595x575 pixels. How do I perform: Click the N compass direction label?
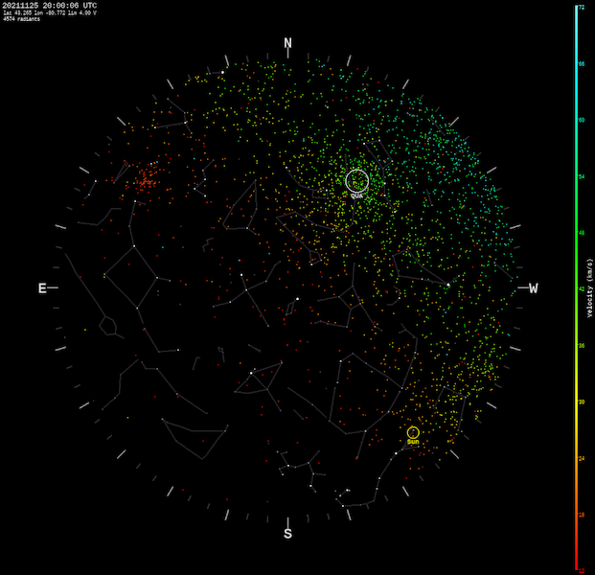tap(287, 43)
